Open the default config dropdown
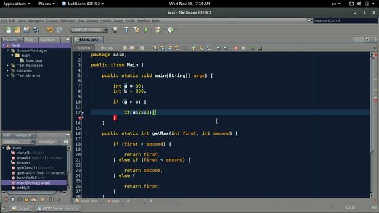Image resolution: width=379 pixels, height=213 pixels. (89, 30)
